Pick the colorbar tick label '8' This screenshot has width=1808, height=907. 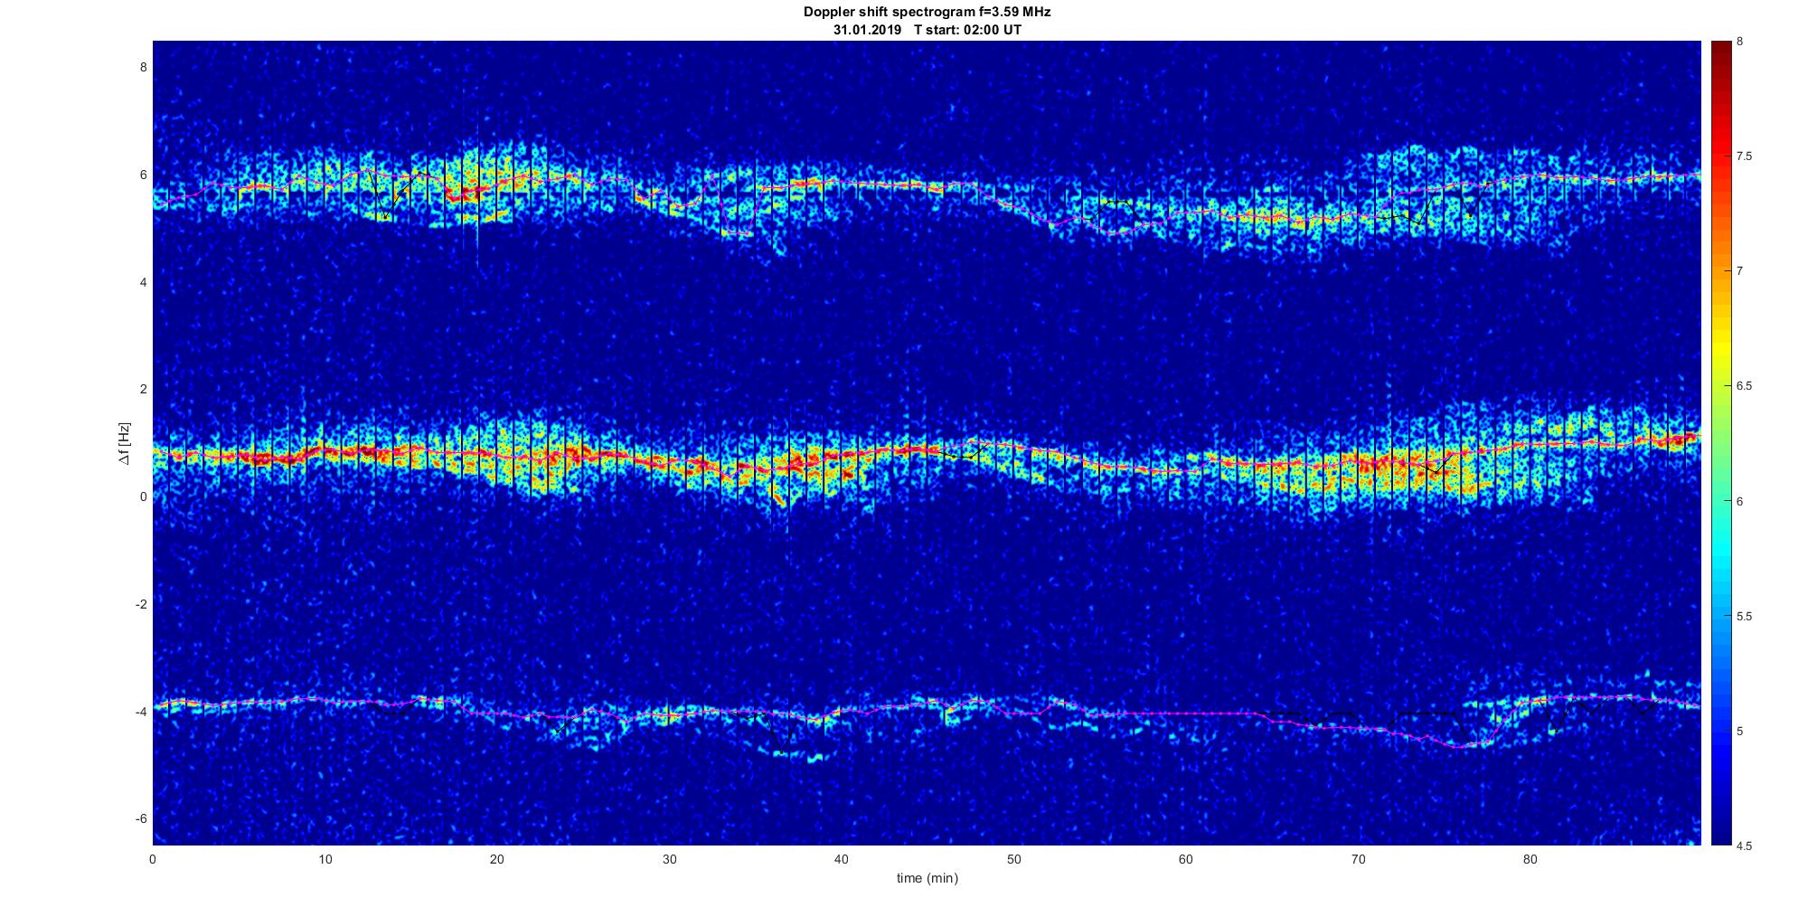coord(1740,42)
